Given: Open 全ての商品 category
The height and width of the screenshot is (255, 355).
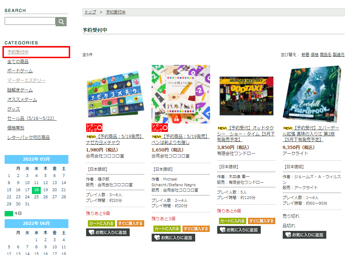Looking at the screenshot, I should coord(18,62).
